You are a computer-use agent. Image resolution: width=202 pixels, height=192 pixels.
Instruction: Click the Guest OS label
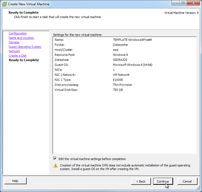pyautogui.click(x=61, y=65)
